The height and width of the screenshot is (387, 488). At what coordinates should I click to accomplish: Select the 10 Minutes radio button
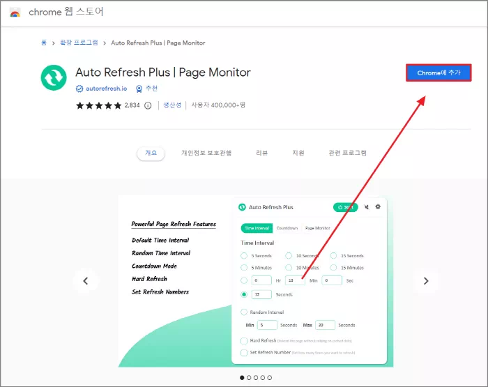click(289, 268)
